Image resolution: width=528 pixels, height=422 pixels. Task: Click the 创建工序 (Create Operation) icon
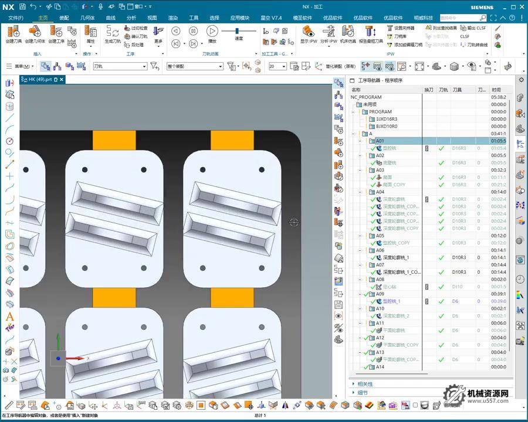(x=56, y=32)
